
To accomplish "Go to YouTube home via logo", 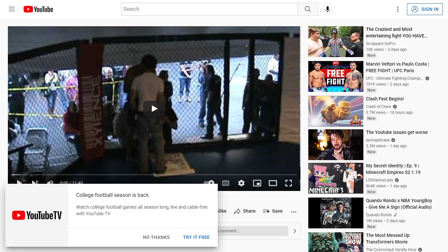I will [38, 9].
